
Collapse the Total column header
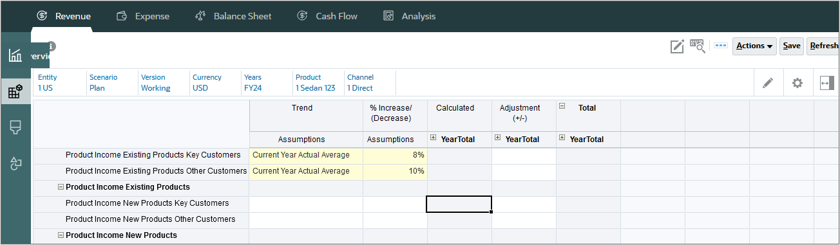562,107
